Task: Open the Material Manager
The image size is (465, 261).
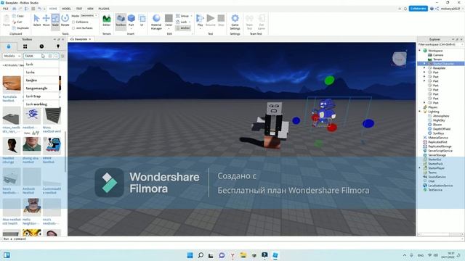Action: (156, 22)
